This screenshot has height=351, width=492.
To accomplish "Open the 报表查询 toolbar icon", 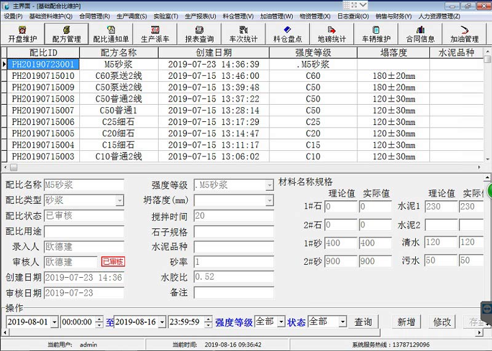I will click(199, 34).
